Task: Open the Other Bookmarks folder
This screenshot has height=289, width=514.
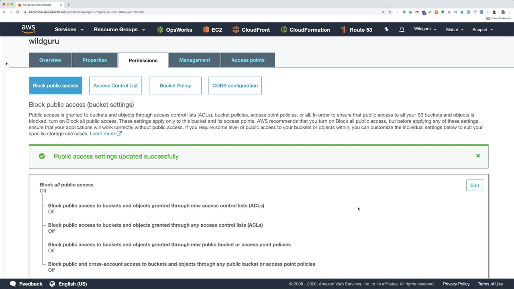Action: tap(499, 18)
